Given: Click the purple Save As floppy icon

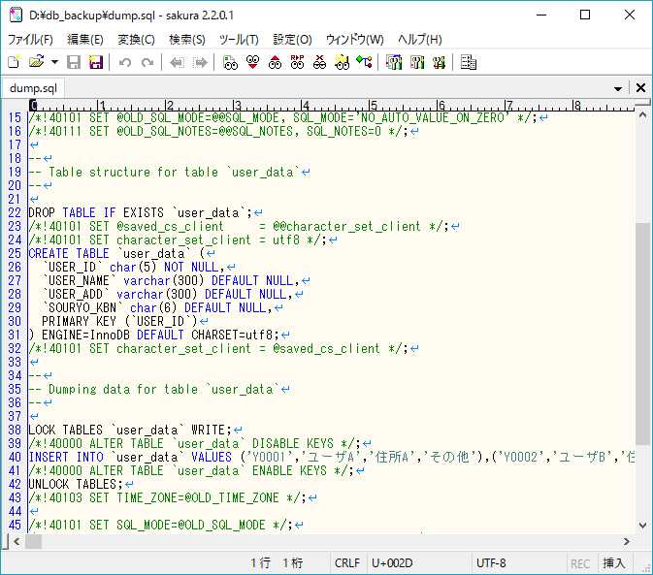Looking at the screenshot, I should click(96, 62).
